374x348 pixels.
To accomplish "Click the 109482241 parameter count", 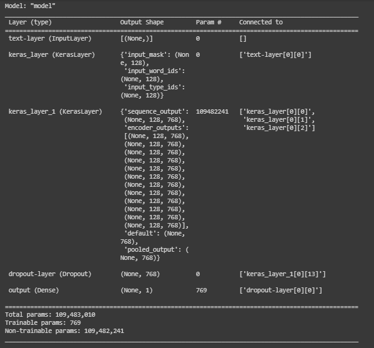I will tap(212, 111).
